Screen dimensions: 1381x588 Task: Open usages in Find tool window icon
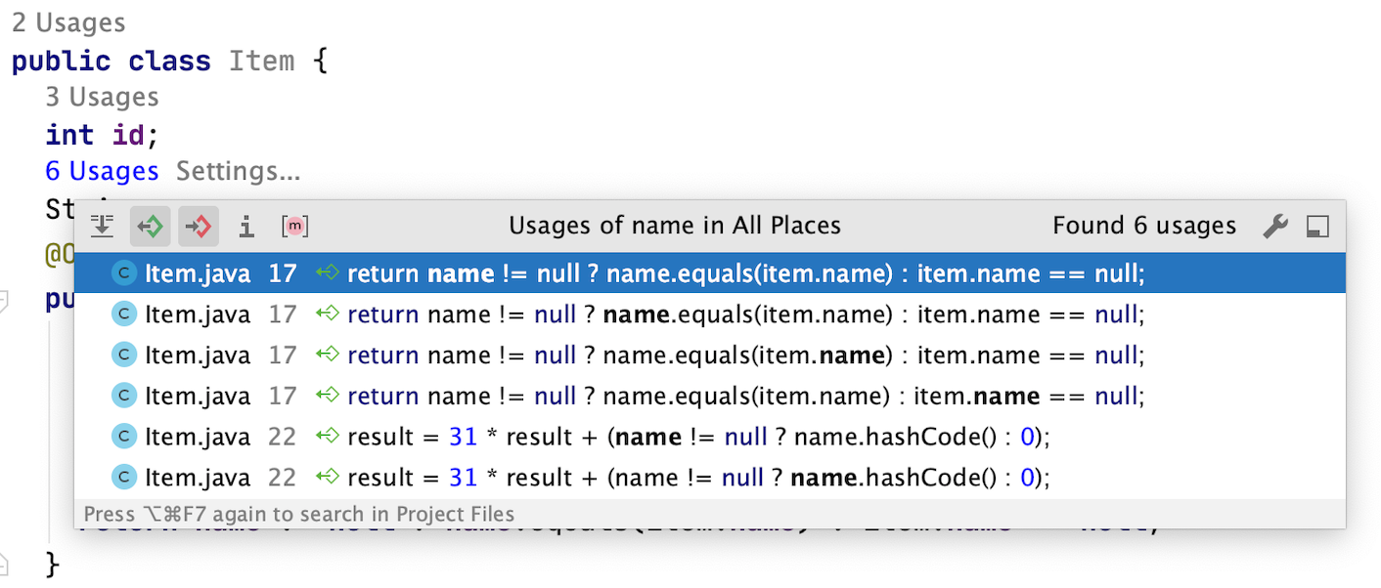click(x=1317, y=227)
